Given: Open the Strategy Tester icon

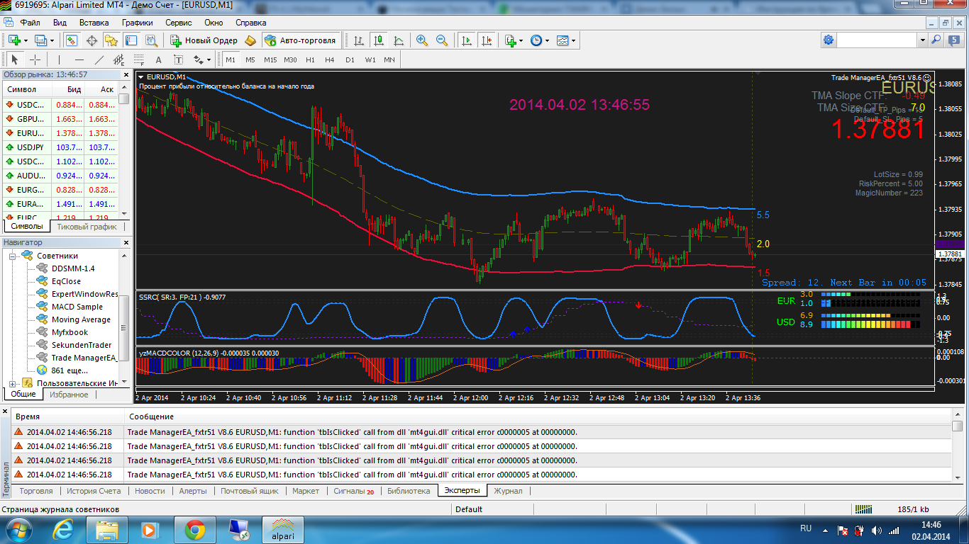Looking at the screenshot, I should tap(151, 40).
